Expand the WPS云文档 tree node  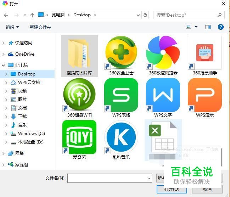(x=6, y=83)
